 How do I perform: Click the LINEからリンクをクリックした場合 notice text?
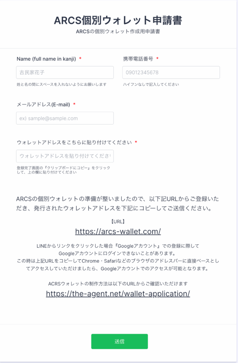pos(118,257)
